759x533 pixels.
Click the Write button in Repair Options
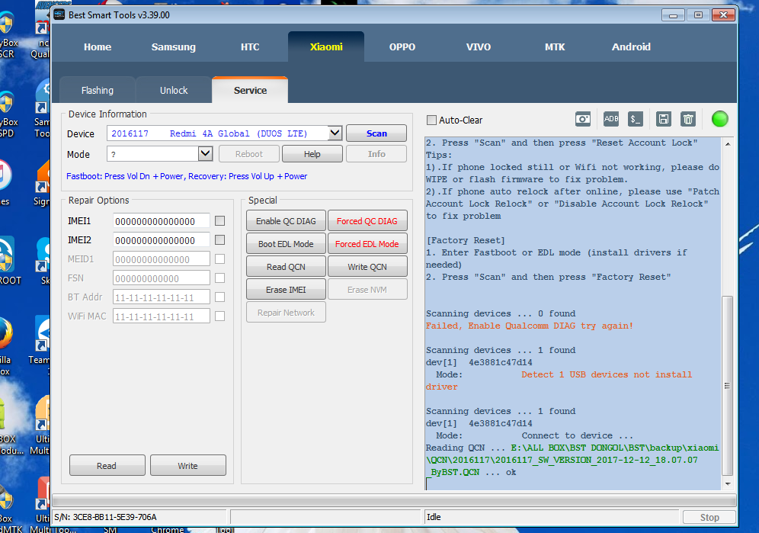(x=187, y=466)
